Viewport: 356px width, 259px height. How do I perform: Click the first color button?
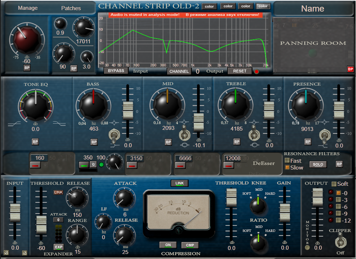point(209,6)
